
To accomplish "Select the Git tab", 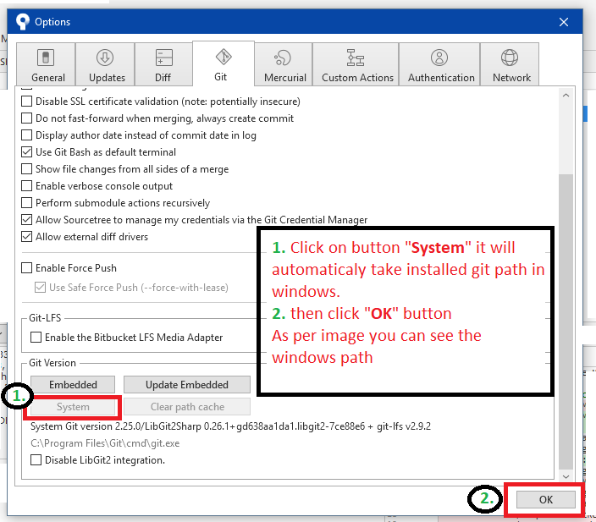I will pyautogui.click(x=223, y=63).
